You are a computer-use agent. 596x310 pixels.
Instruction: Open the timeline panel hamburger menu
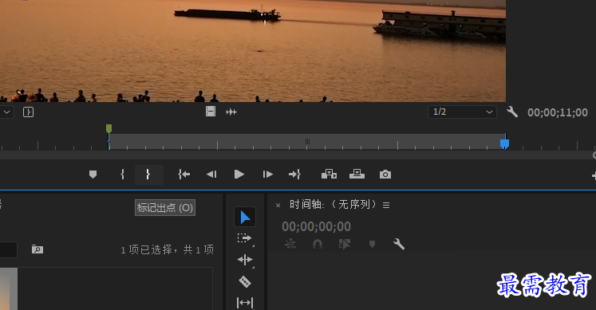coord(386,206)
